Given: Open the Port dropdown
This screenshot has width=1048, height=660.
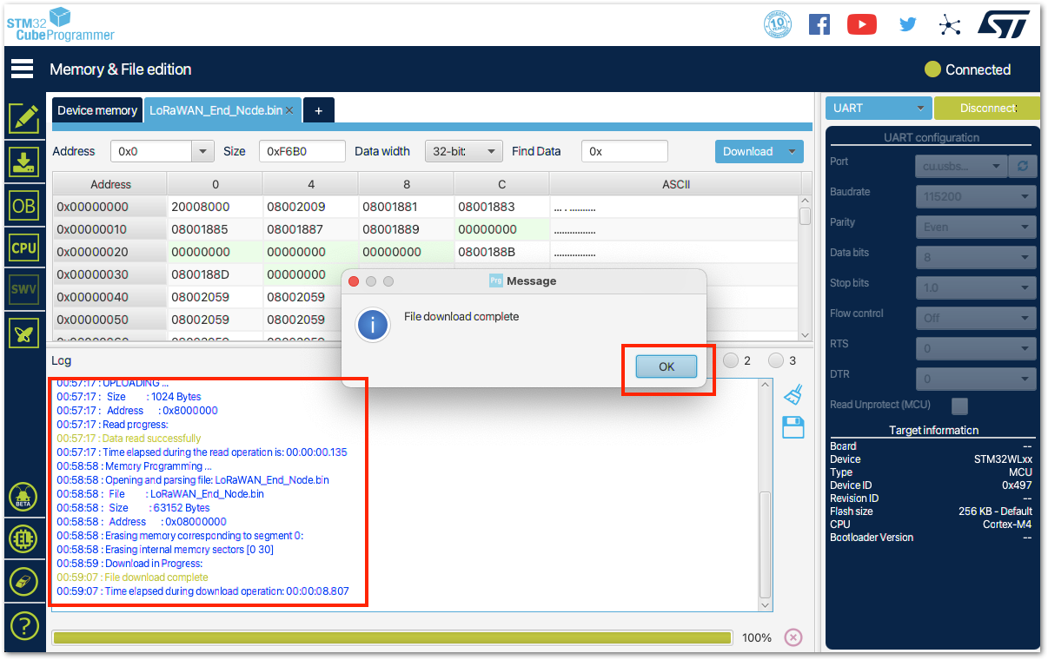Looking at the screenshot, I should (x=961, y=166).
